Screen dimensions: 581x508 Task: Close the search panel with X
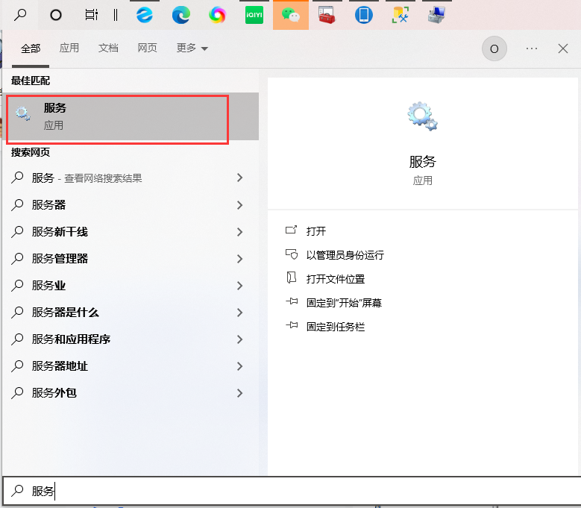[x=563, y=48]
